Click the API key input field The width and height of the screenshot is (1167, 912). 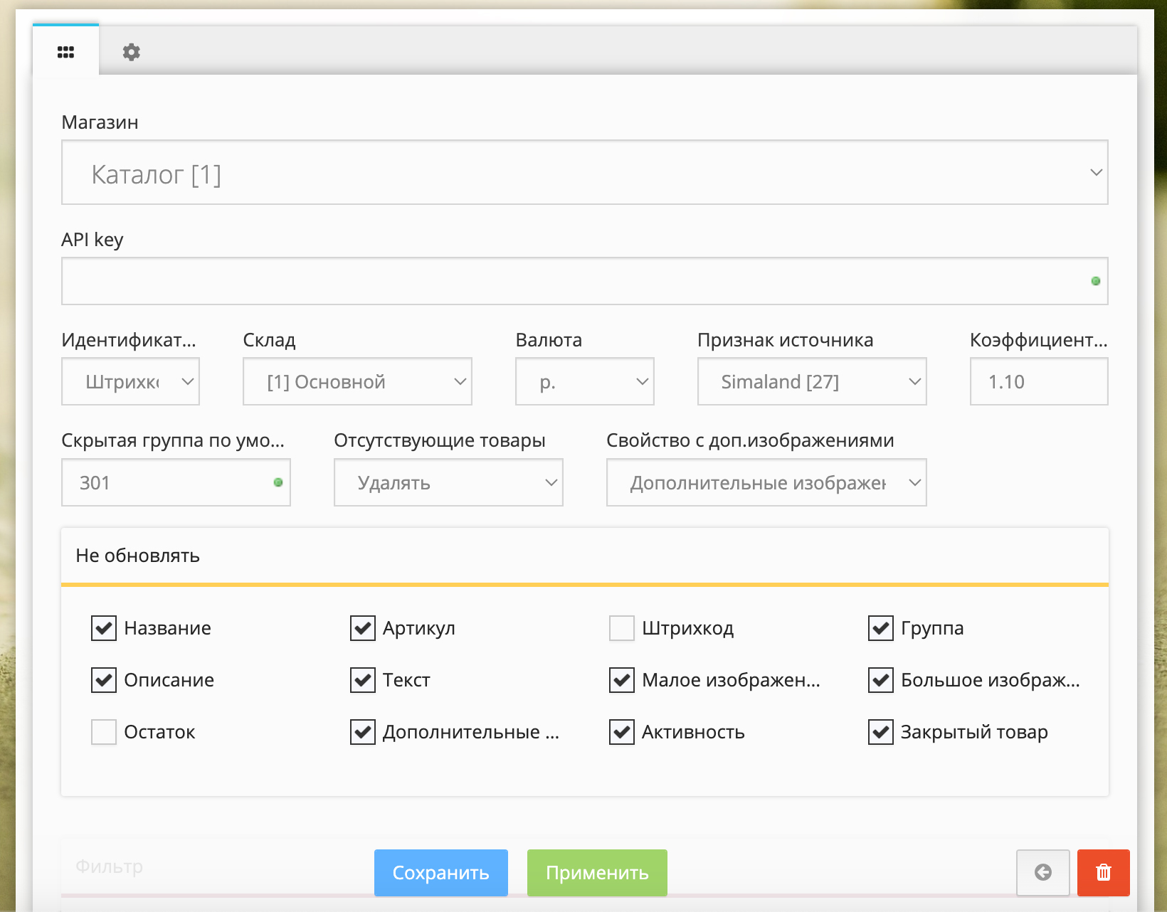569,281
